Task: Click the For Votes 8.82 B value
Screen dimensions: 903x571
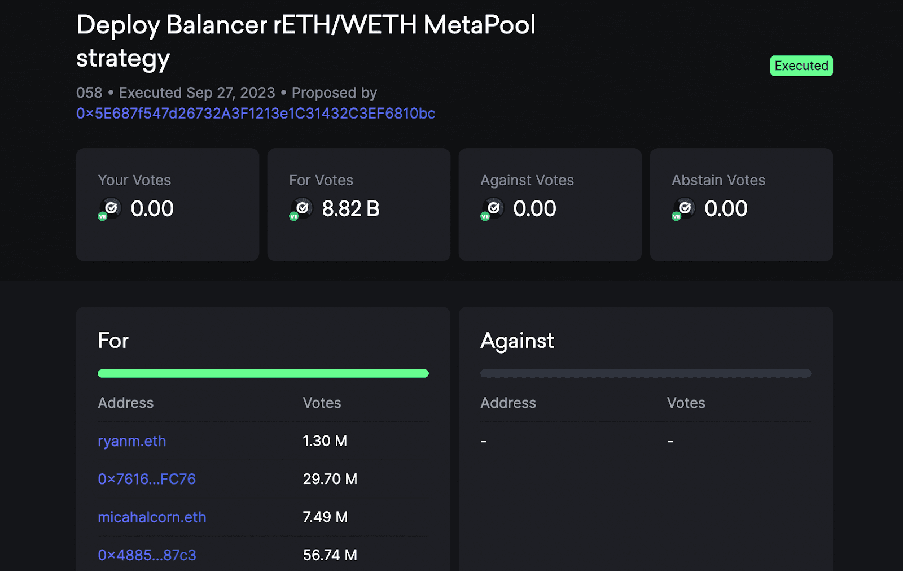Action: (350, 209)
